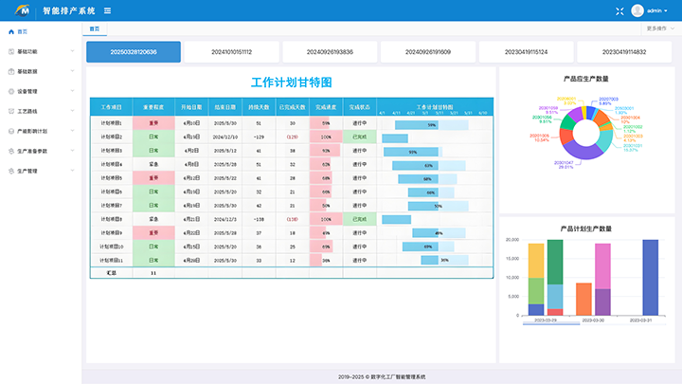Click the 基础数据 sidebar icon
The image size is (682, 384).
[10, 71]
